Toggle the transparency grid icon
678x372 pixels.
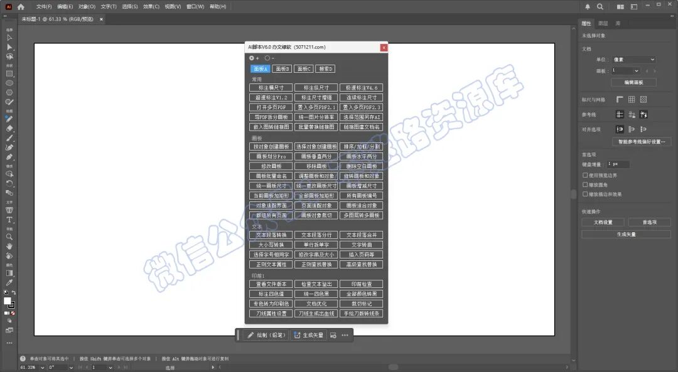(643, 99)
